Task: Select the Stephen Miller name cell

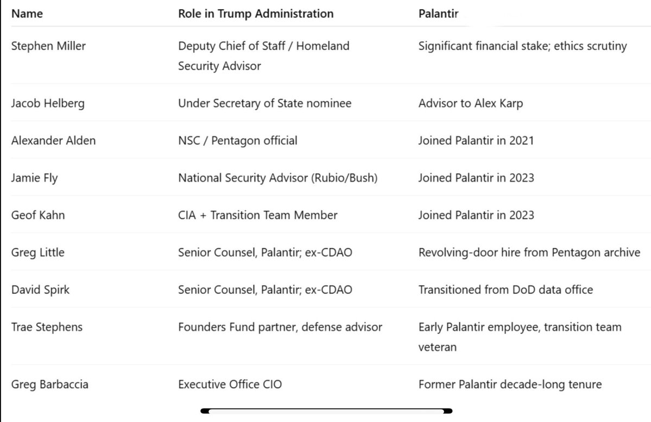Action: coord(48,46)
